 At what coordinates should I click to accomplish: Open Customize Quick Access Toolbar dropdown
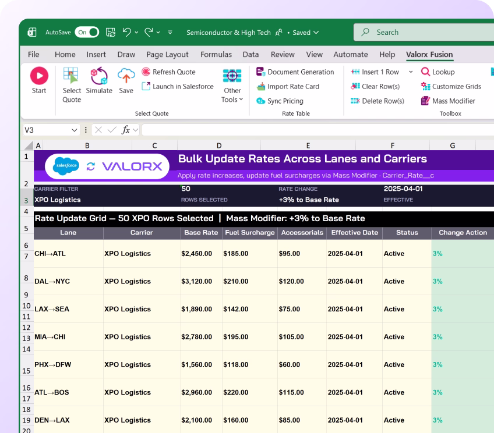point(170,33)
